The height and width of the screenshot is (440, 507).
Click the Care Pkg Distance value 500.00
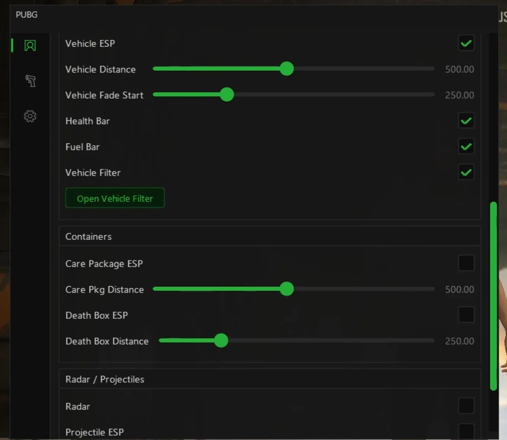(460, 289)
